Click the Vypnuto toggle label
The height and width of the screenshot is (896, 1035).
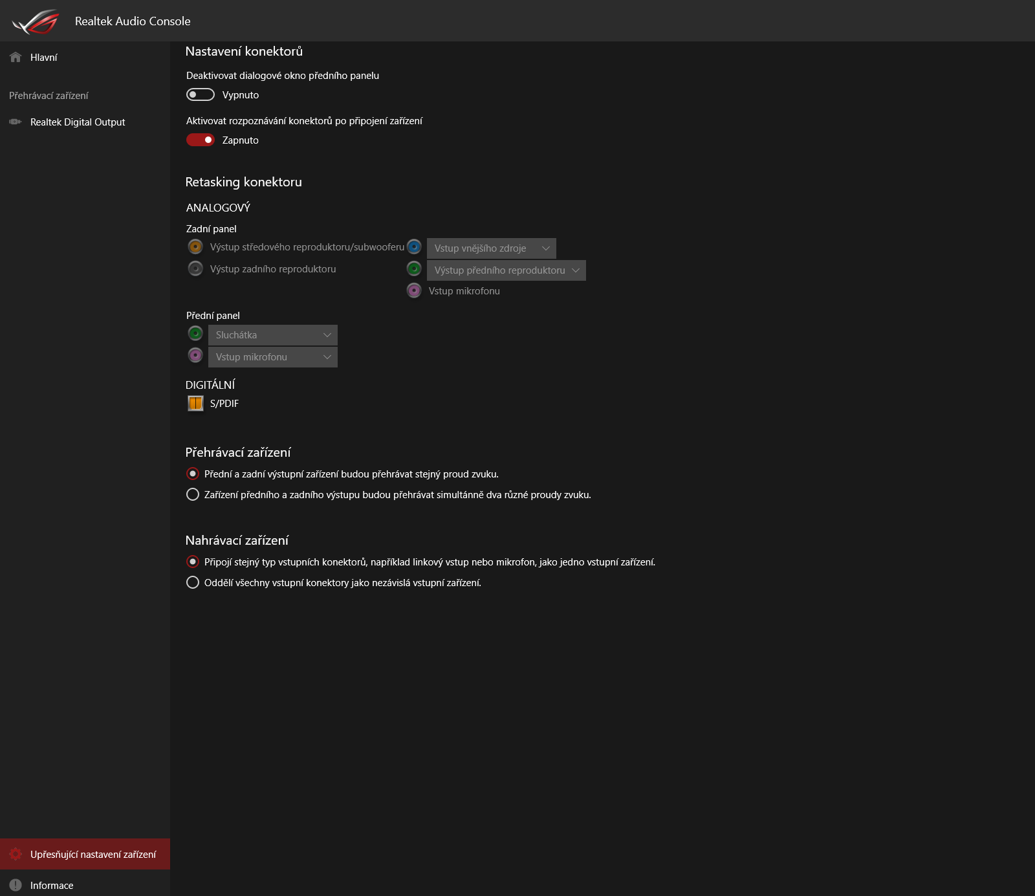tap(241, 95)
